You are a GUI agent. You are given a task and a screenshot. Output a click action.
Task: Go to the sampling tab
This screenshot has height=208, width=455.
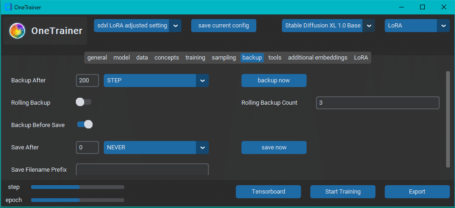[224, 58]
